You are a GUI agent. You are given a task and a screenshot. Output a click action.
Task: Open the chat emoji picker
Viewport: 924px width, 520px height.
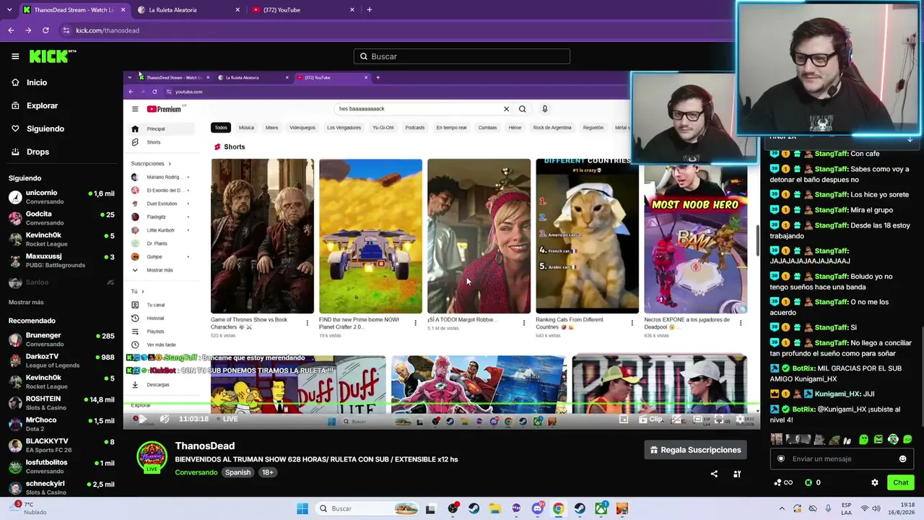coord(902,459)
